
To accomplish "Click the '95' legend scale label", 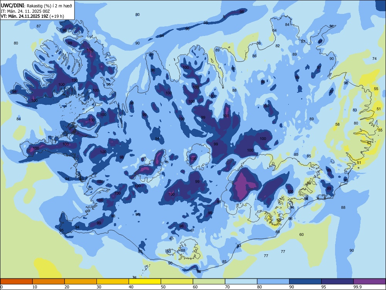I will coord(323,287).
